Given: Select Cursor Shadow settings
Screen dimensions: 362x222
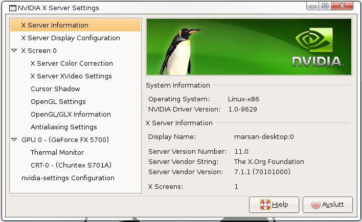Looking at the screenshot, I should (55, 89).
